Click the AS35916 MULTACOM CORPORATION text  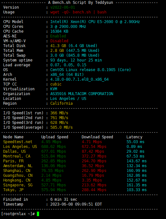coord(82,94)
